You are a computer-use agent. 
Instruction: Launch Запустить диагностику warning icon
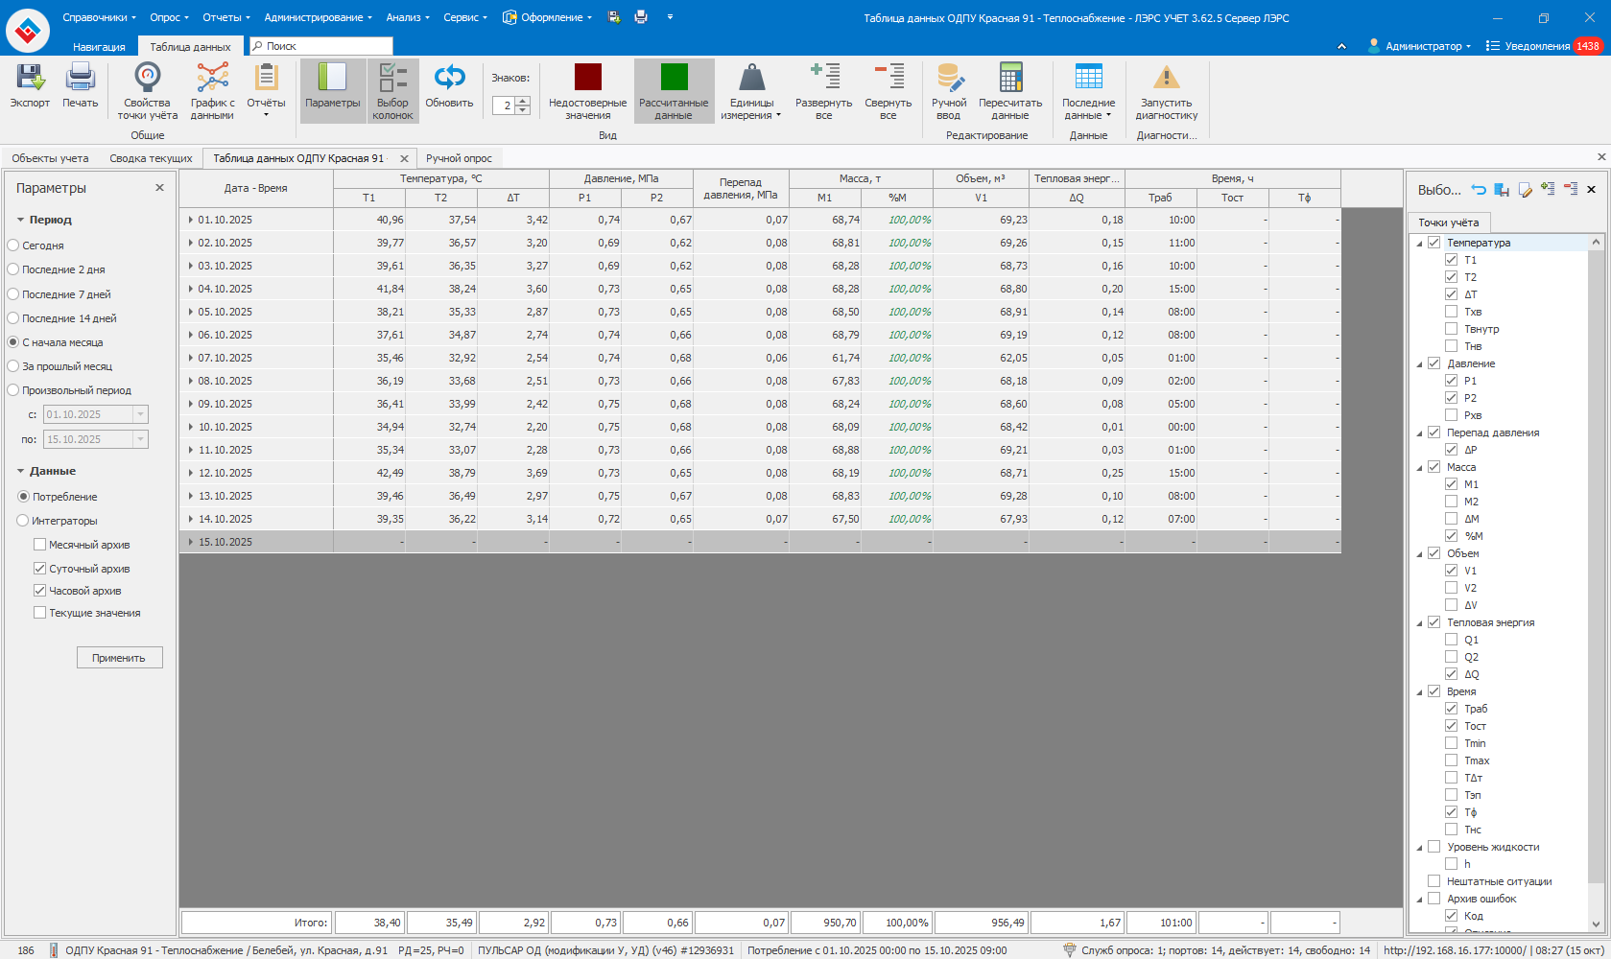pyautogui.click(x=1166, y=79)
